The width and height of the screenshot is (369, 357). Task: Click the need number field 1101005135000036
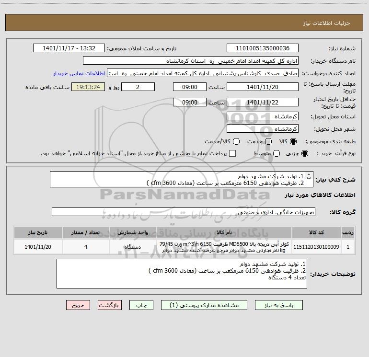point(263,48)
